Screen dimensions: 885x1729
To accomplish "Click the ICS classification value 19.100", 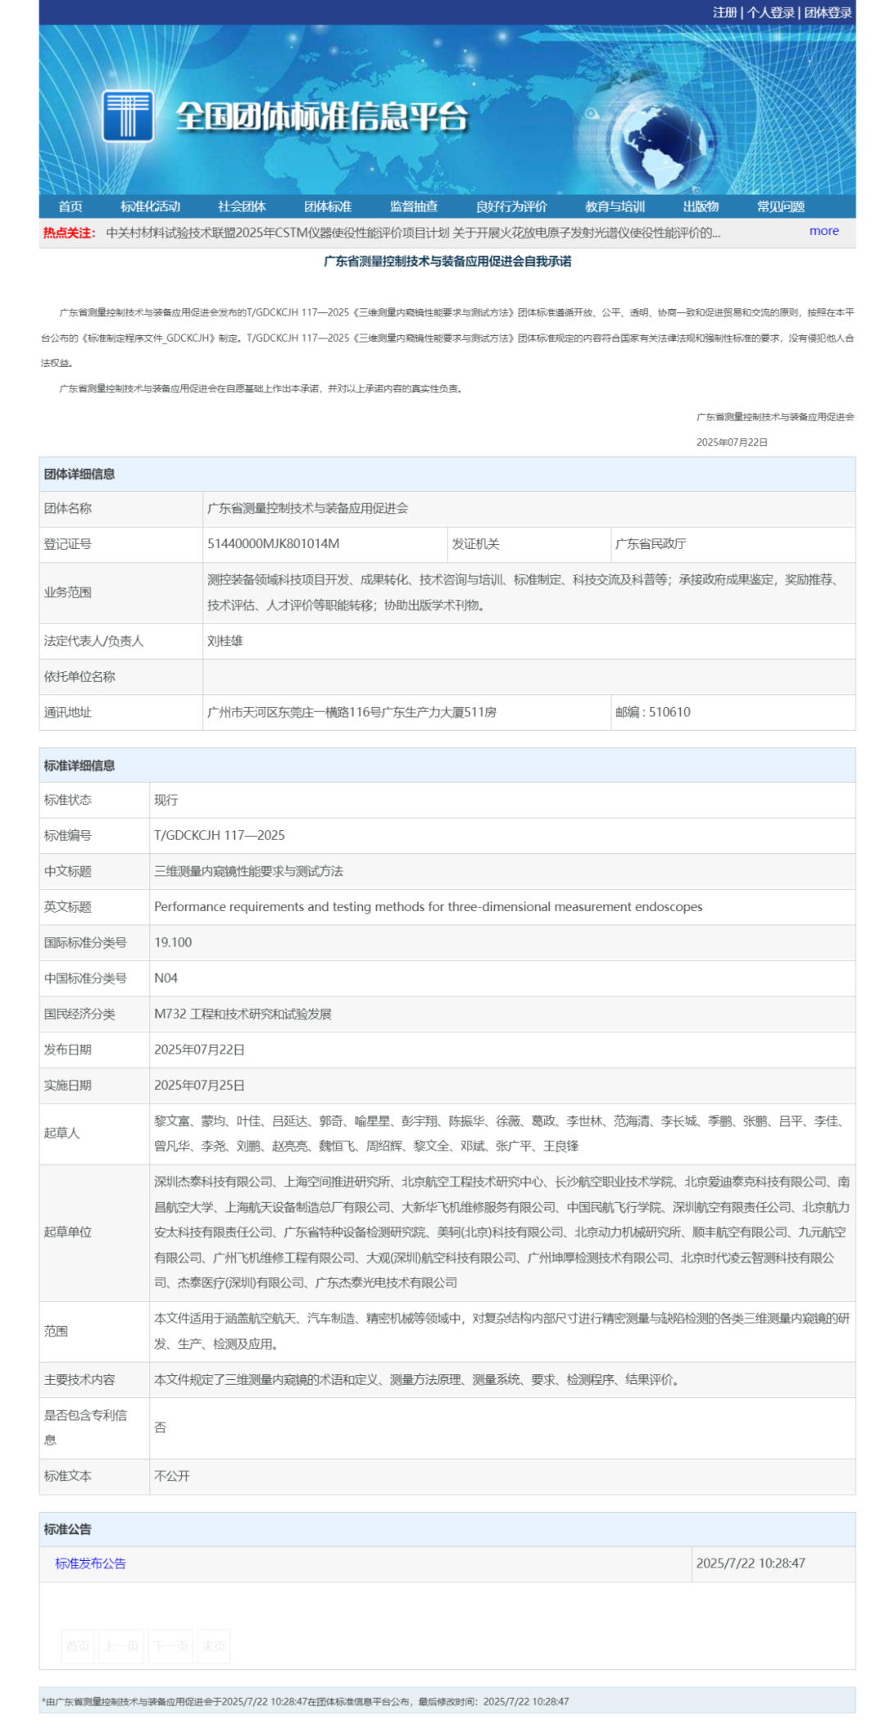I will (173, 942).
